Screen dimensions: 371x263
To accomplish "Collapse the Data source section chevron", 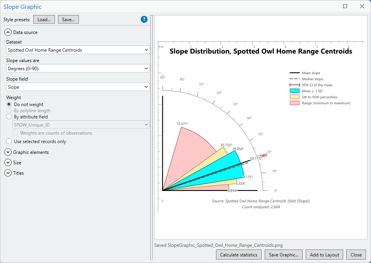I will pos(8,32).
